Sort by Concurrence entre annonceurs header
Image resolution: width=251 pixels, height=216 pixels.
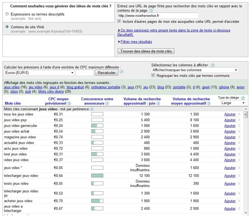[x=97, y=101]
